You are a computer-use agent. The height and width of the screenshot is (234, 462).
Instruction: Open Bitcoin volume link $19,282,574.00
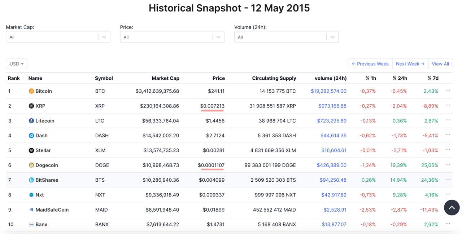(328, 91)
